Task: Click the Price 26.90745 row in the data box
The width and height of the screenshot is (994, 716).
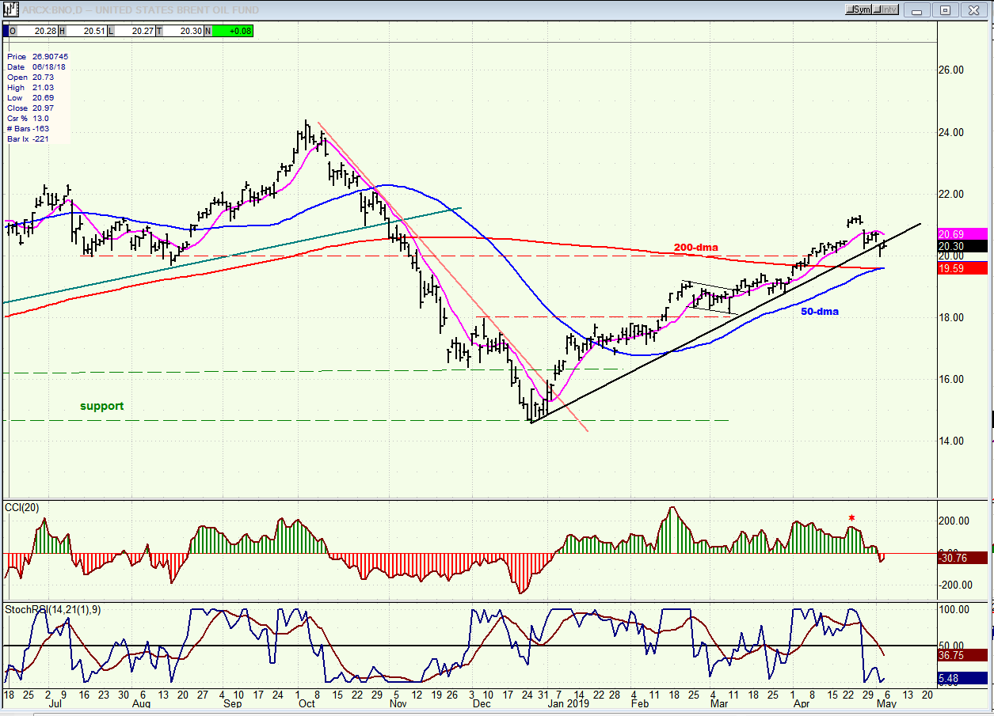Action: click(x=37, y=57)
